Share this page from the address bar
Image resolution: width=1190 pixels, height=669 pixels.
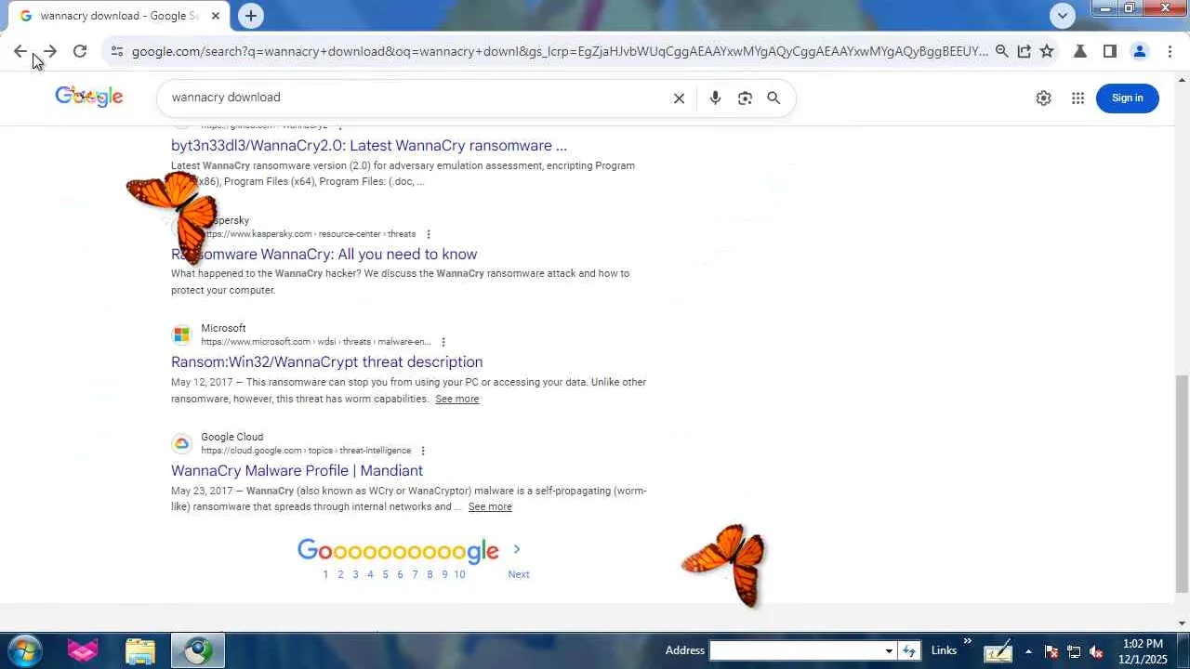1024,52
